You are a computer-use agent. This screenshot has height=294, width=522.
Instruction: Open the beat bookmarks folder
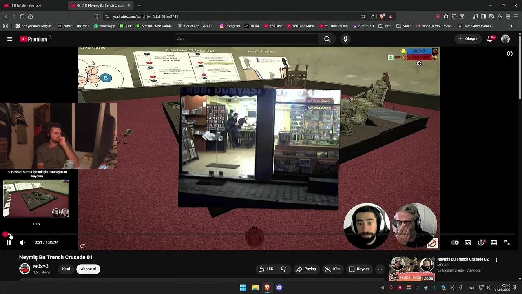tap(385, 26)
